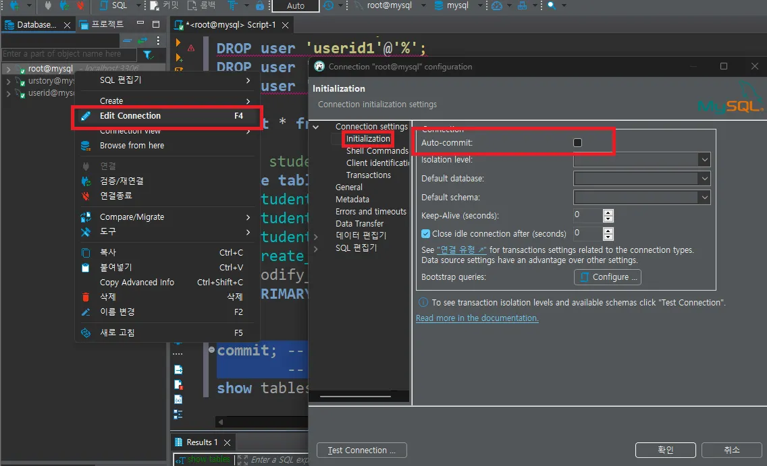The image size is (767, 466).
Task: Click the link with editor arrows icon
Action: pos(143,40)
